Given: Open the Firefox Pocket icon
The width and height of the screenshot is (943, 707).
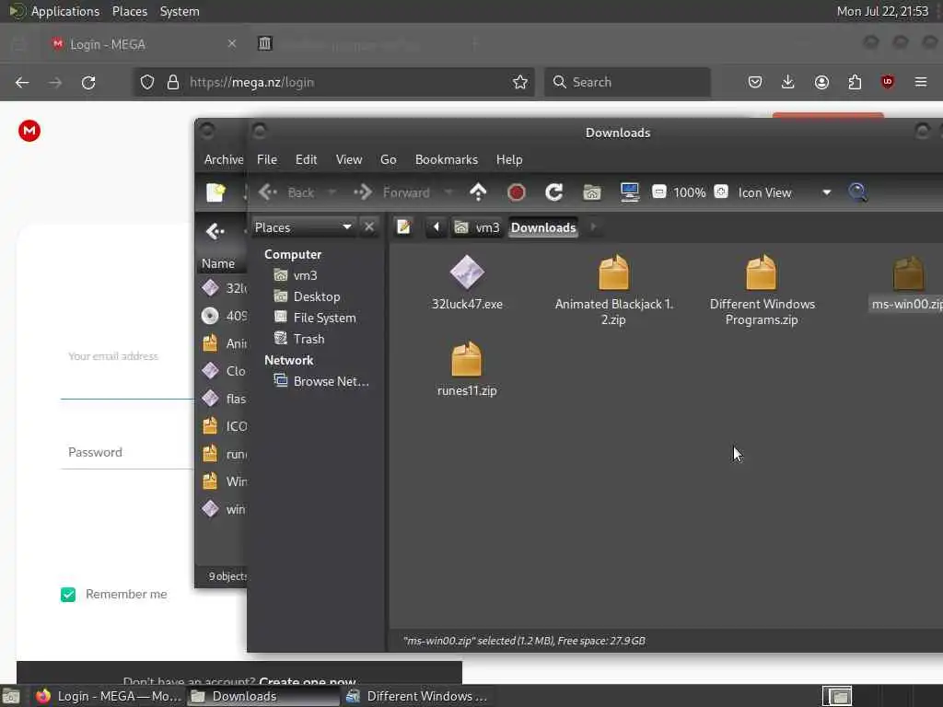Looking at the screenshot, I should (x=755, y=82).
